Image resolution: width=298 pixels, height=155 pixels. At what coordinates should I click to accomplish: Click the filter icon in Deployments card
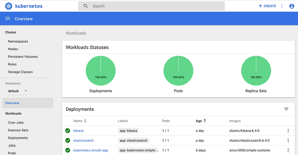pos(286,109)
